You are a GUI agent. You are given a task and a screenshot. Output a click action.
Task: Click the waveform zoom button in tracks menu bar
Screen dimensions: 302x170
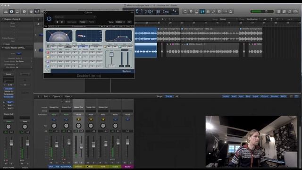tap(265, 19)
